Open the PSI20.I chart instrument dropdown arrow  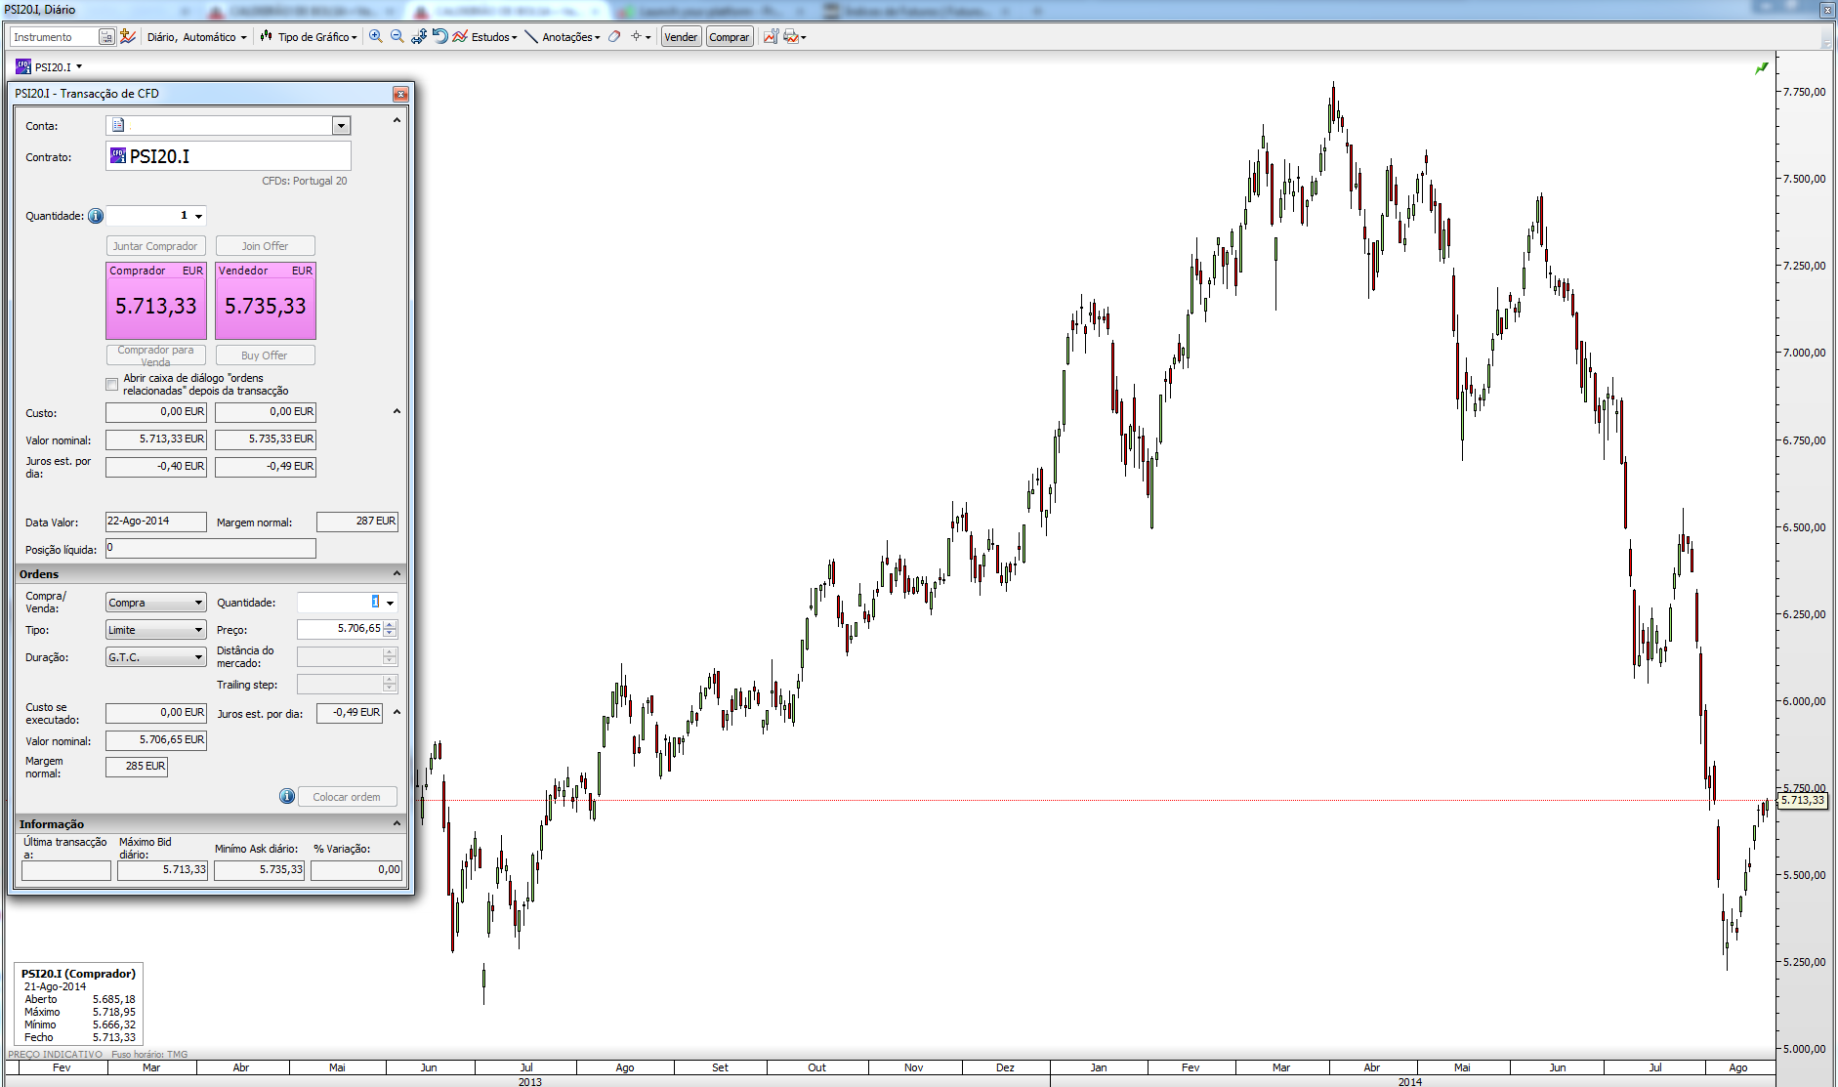click(79, 66)
